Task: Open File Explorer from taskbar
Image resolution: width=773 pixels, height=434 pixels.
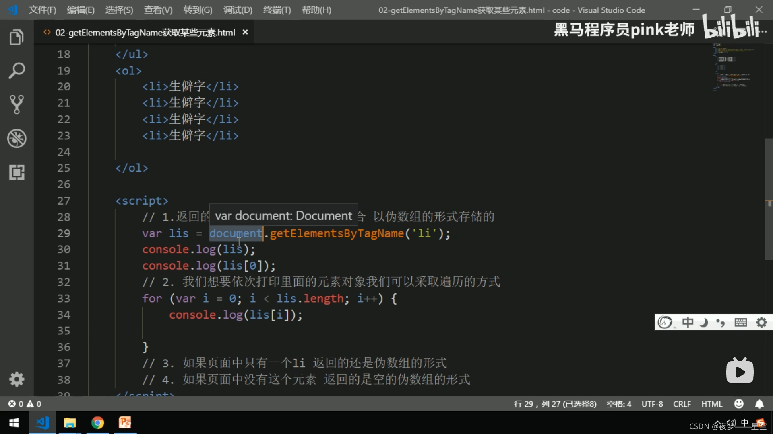Action: click(x=70, y=423)
